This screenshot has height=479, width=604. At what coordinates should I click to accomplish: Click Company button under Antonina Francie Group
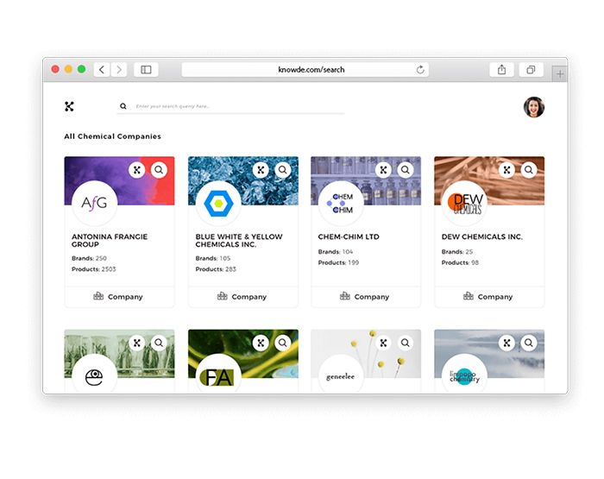point(119,297)
